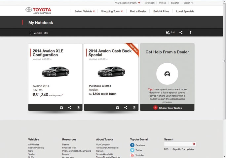Click the Share Your Notes button
This screenshot has height=158, width=226.
[167, 108]
